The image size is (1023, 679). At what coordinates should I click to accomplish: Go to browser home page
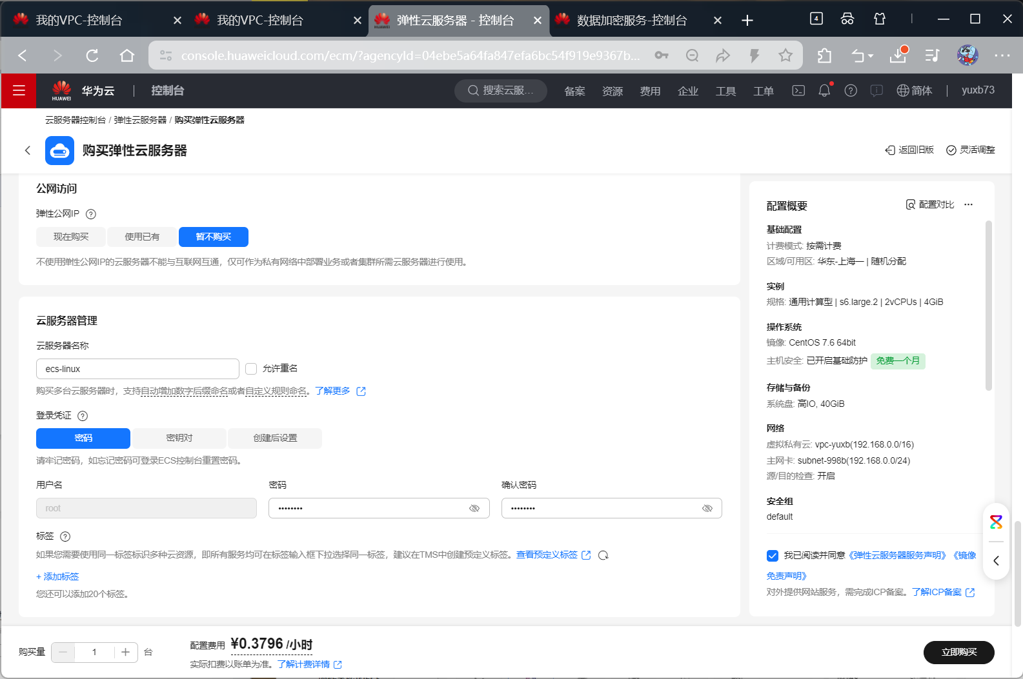pos(127,55)
